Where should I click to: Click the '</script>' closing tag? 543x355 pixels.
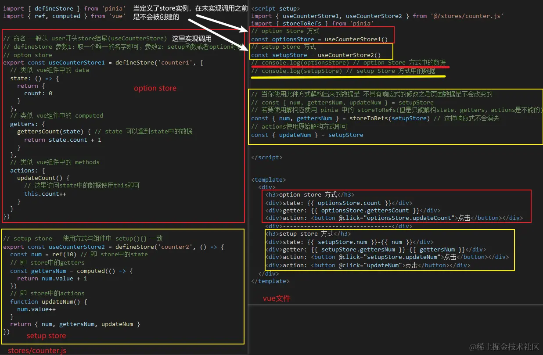[267, 158]
